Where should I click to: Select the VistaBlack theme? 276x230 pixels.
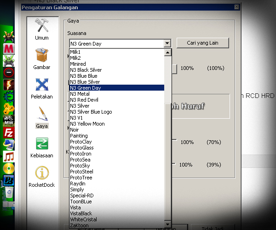point(117,213)
